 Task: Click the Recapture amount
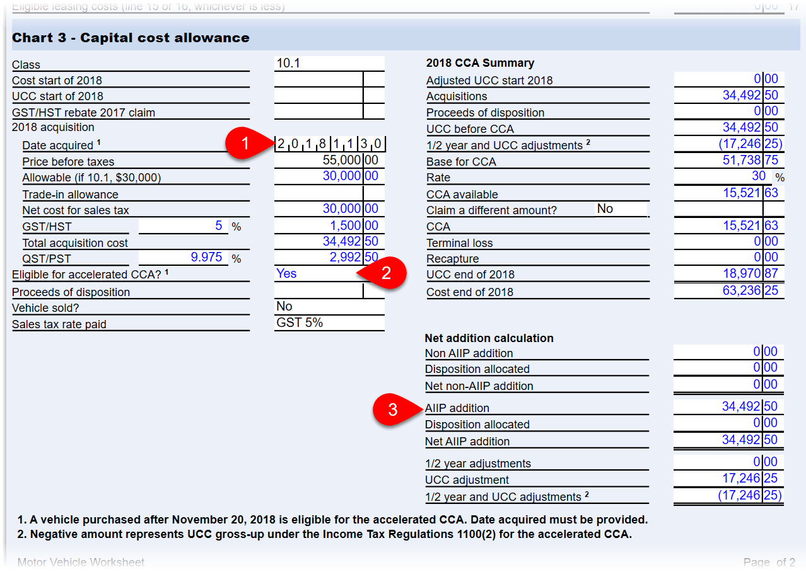pyautogui.click(x=729, y=258)
